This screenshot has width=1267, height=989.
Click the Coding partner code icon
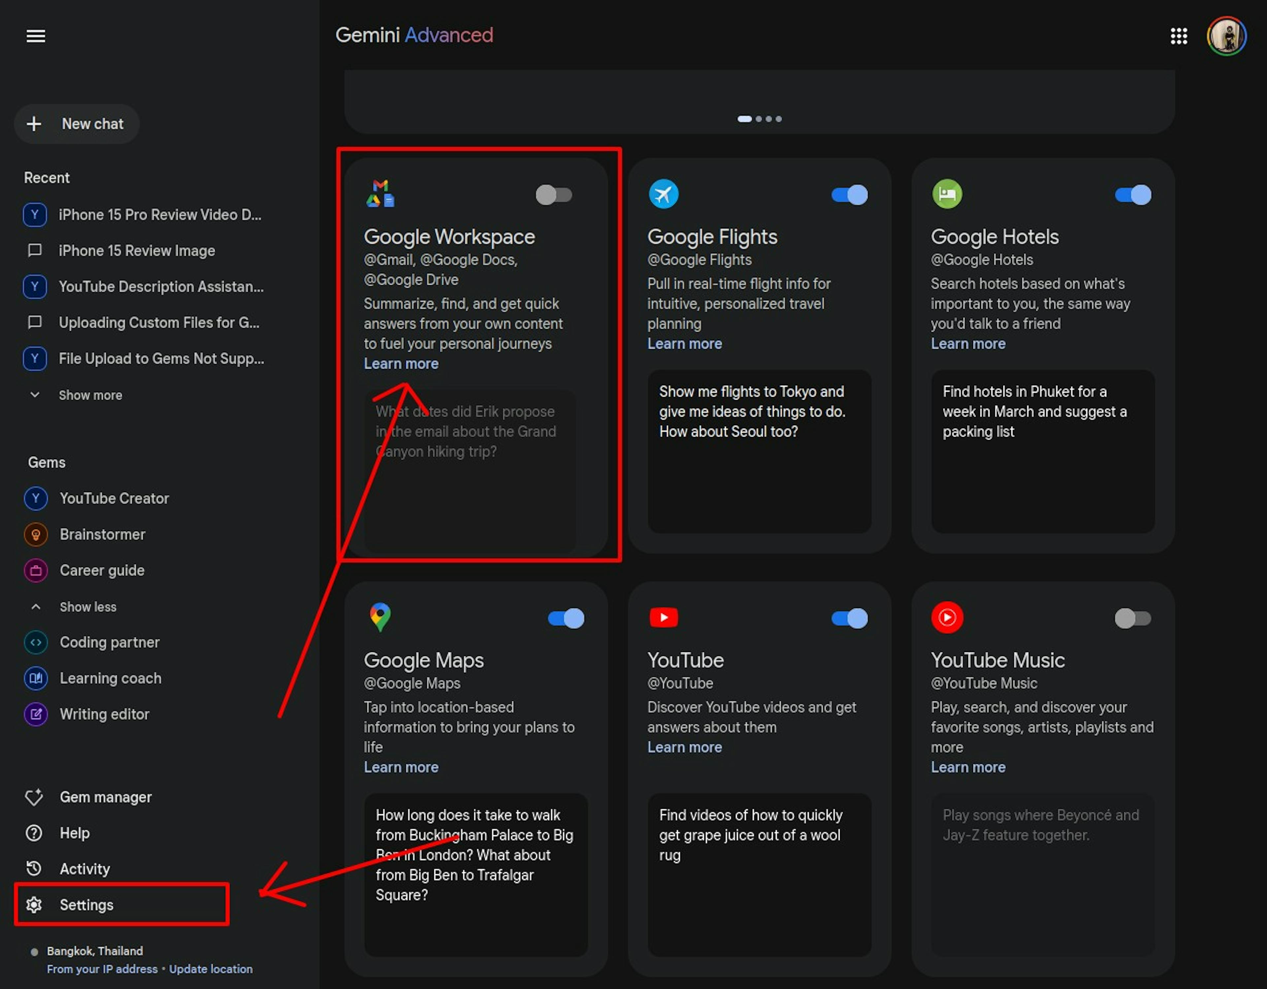36,642
